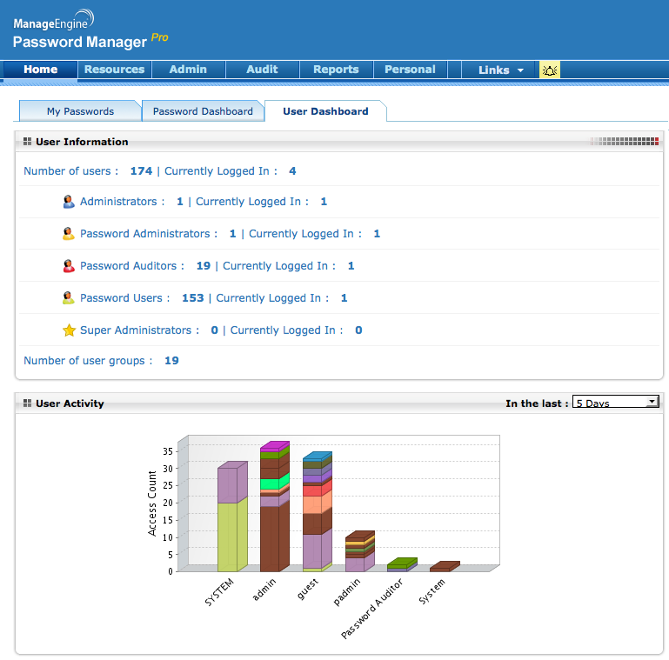Click total number of users 174
The image size is (669, 660).
[141, 171]
